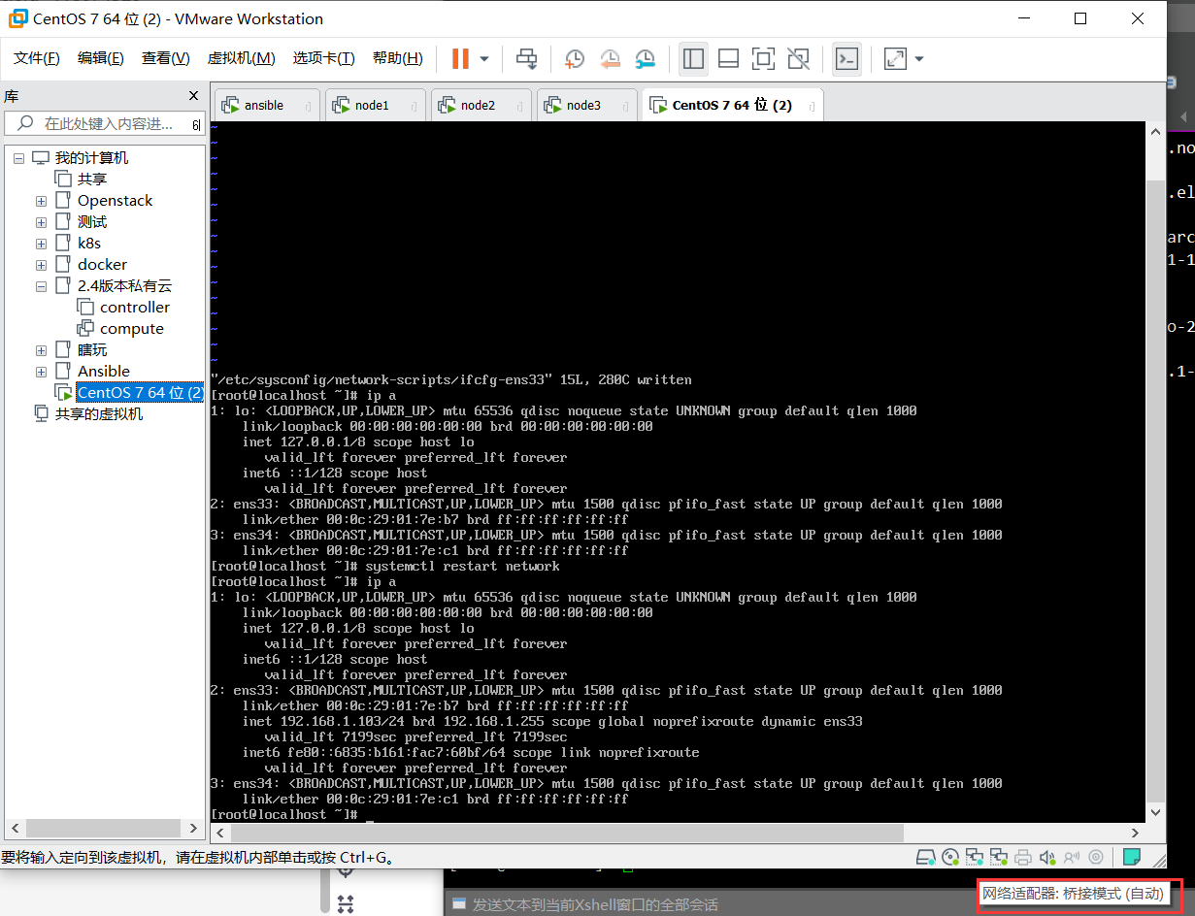Click the printer status icon
Image resolution: width=1195 pixels, height=916 pixels.
coord(1022,857)
